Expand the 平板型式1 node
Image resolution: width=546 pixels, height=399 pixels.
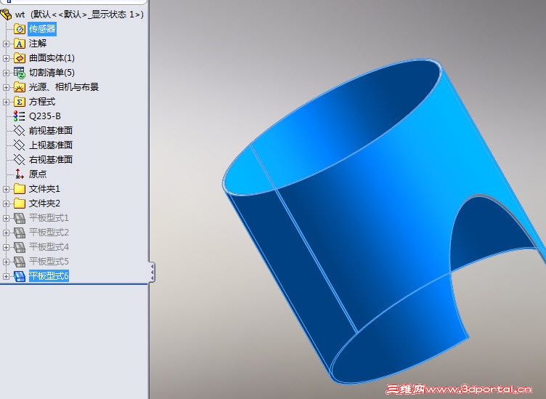6,219
